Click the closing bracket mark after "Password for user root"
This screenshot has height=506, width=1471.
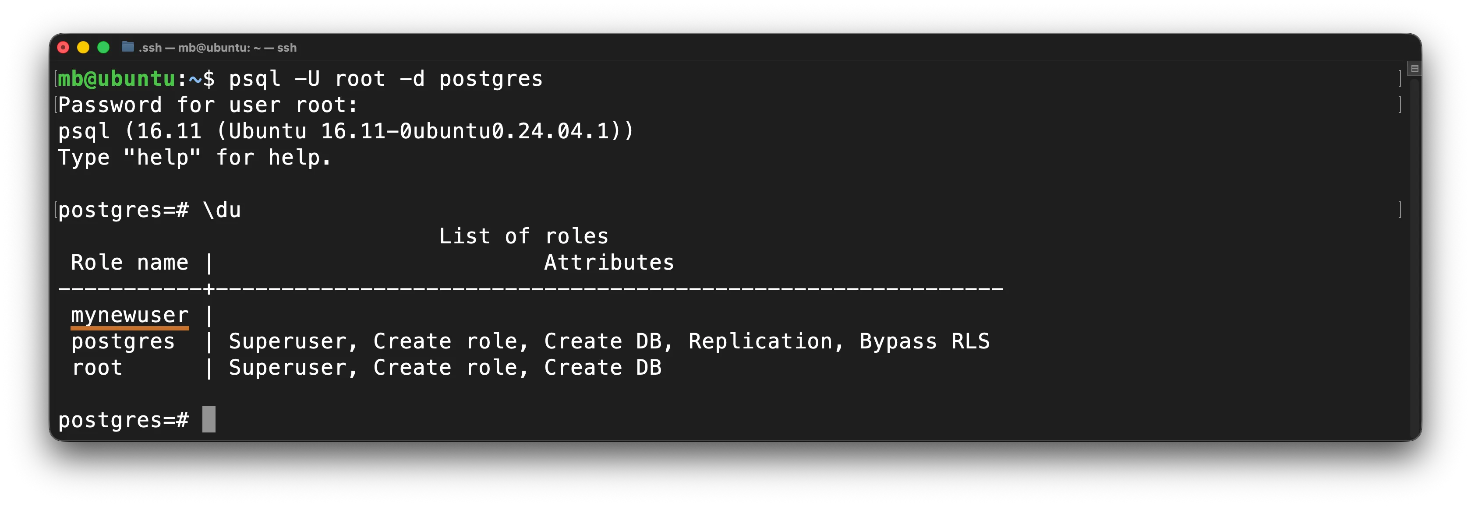tap(1399, 104)
